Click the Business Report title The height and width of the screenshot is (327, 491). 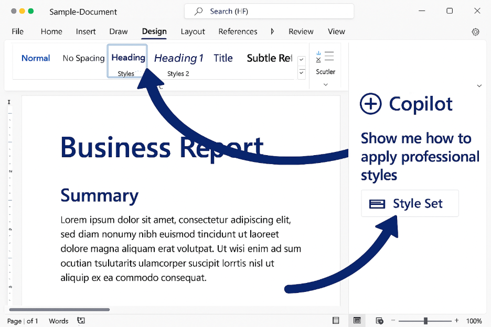[x=162, y=148]
